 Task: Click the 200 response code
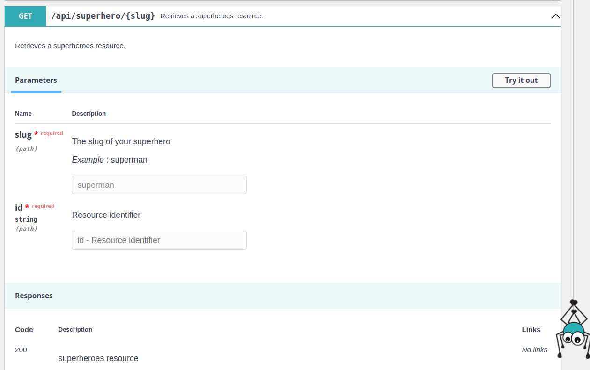pyautogui.click(x=21, y=350)
